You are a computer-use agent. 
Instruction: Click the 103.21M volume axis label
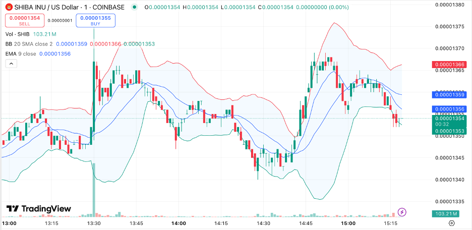pos(451,214)
